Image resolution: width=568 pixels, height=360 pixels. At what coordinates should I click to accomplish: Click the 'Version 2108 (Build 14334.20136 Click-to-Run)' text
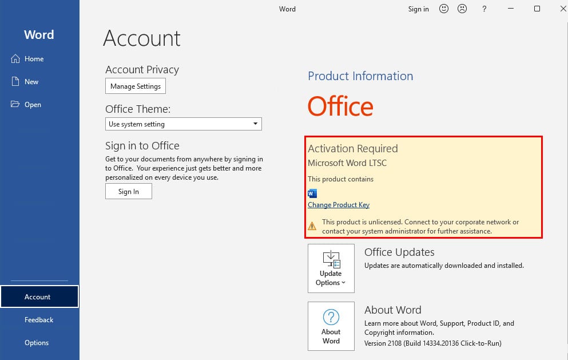[433, 343]
